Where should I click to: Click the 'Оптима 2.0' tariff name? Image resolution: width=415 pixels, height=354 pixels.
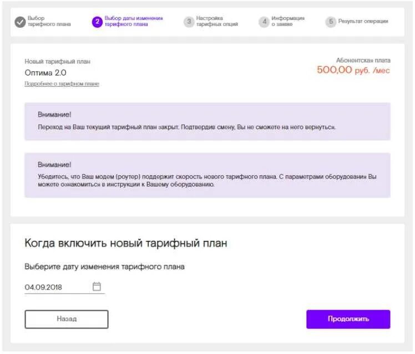(x=45, y=73)
